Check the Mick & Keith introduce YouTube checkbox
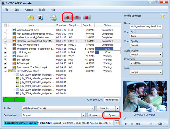 [x=5, y=34]
